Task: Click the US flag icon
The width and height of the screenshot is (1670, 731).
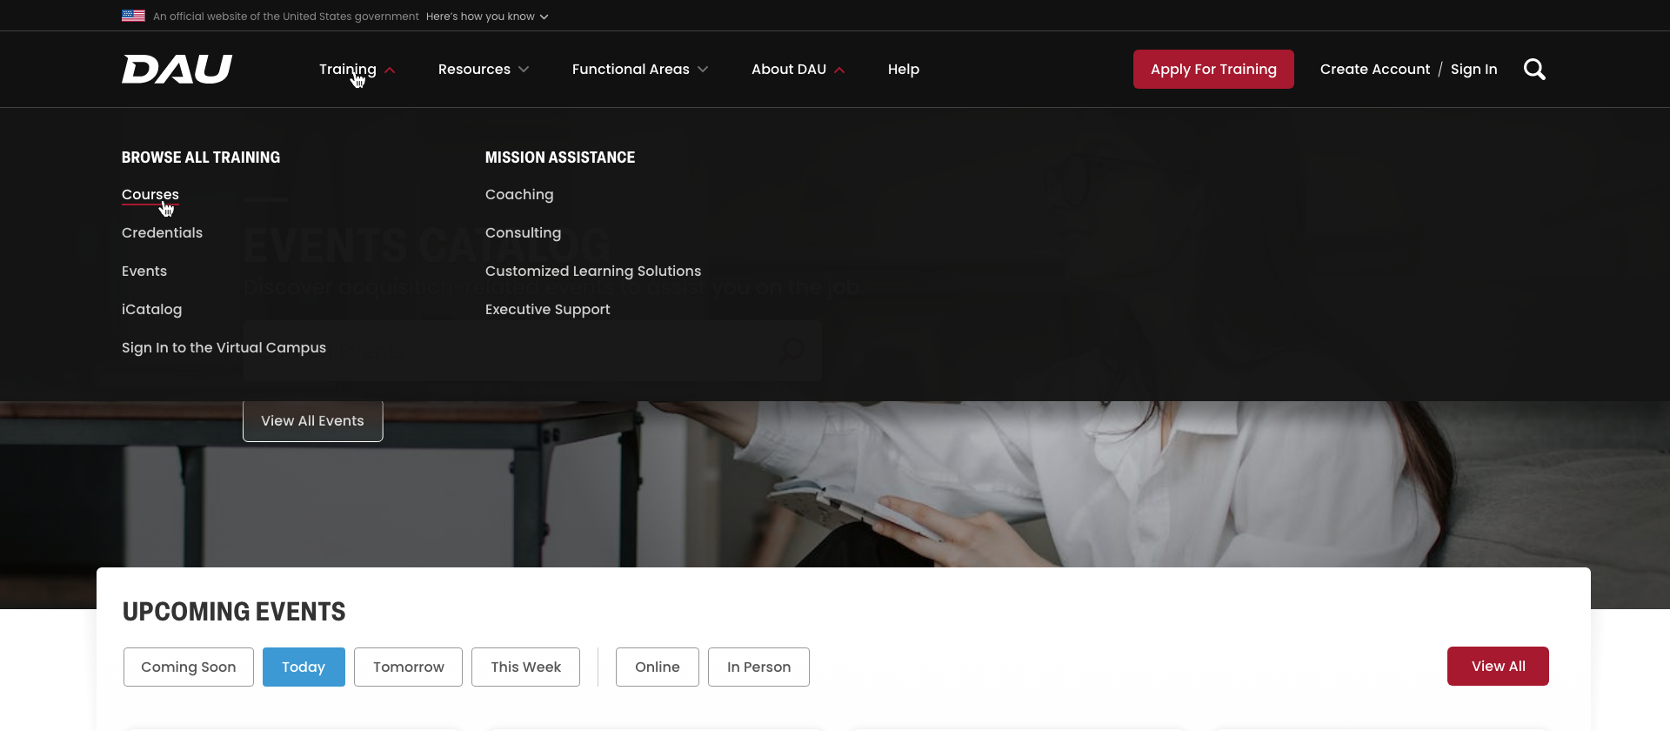Action: [x=133, y=16]
